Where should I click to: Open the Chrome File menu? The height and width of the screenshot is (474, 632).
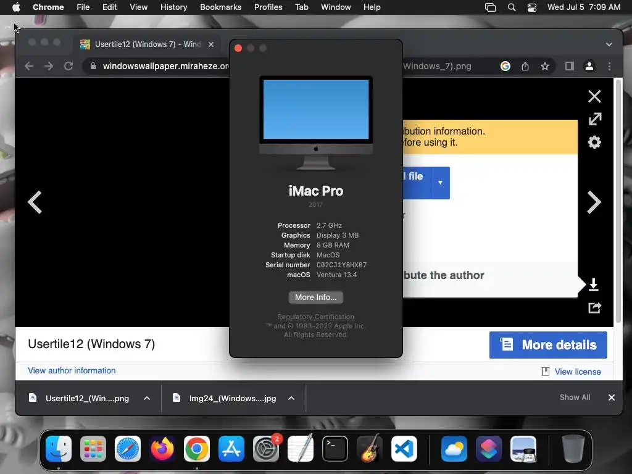pos(83,7)
